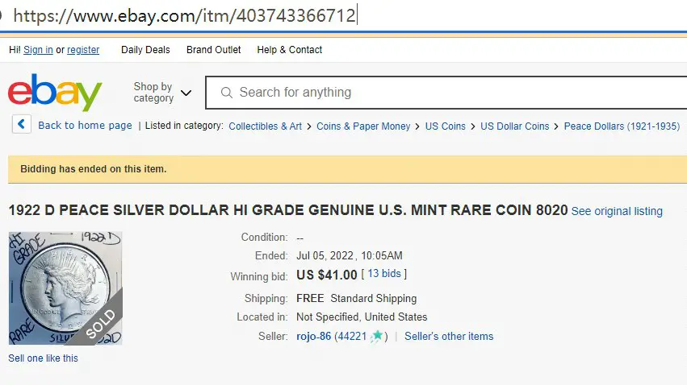The image size is (687, 385).
Task: Click the browser address bar URL
Action: pos(184,16)
